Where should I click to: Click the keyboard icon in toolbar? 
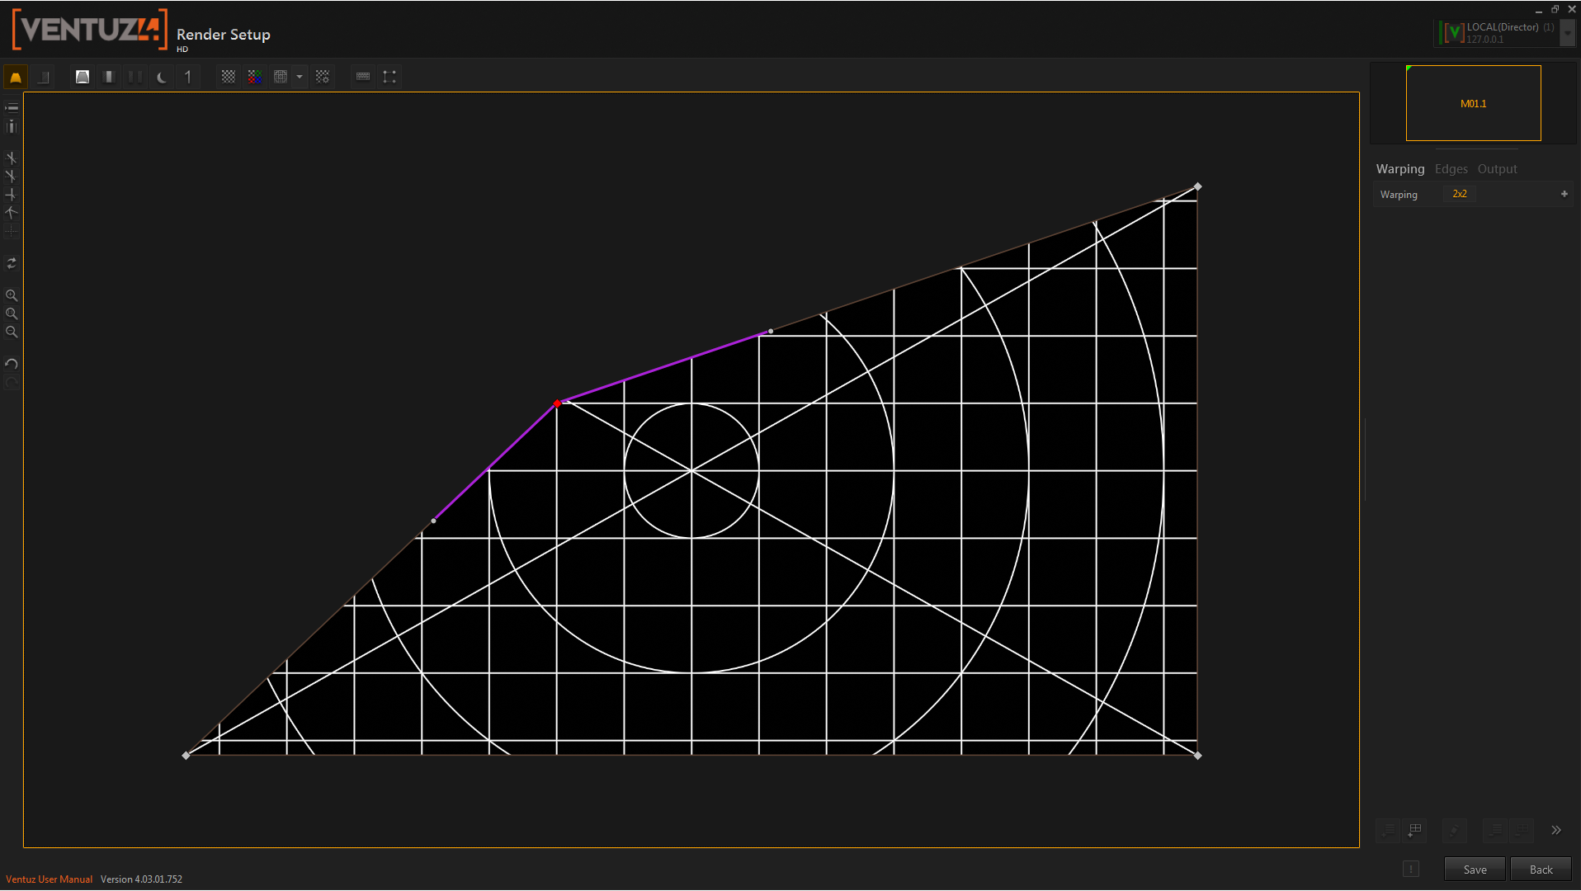tap(363, 77)
